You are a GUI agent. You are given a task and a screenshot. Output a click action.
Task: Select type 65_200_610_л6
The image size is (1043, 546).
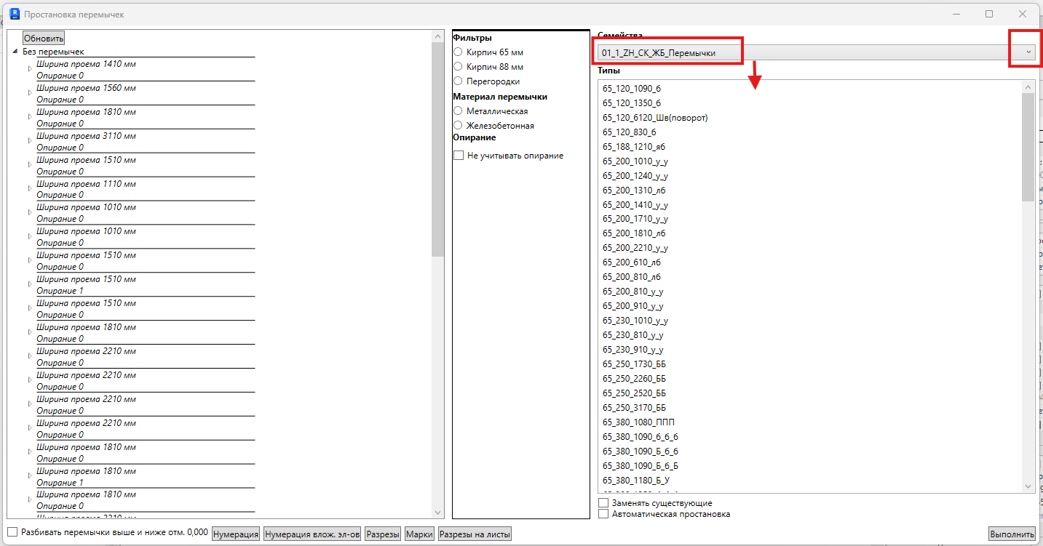click(x=632, y=262)
